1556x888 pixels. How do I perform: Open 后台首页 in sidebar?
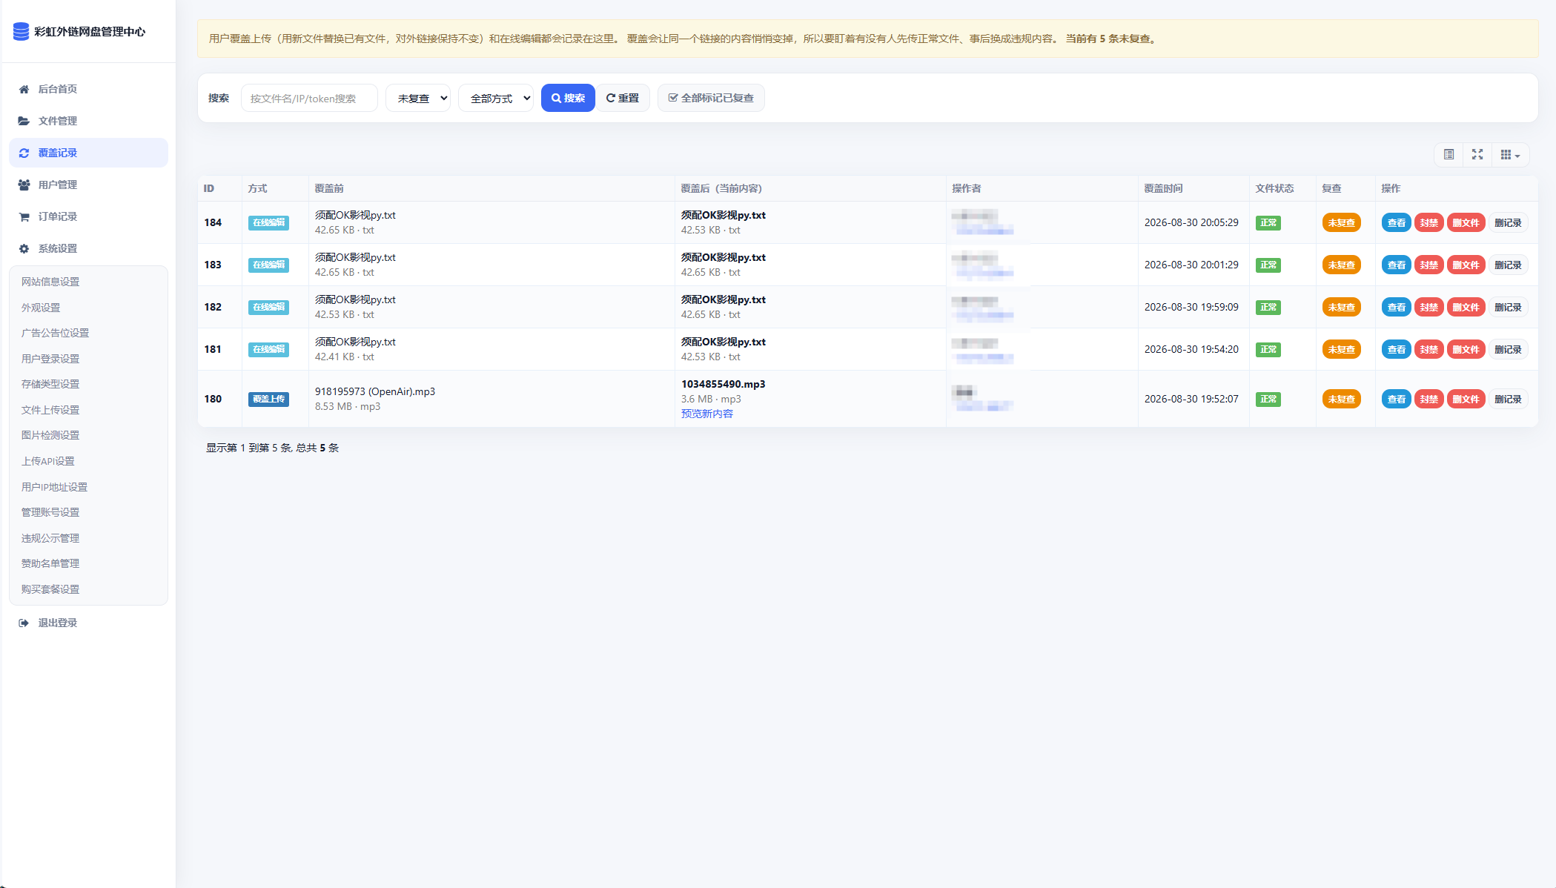click(88, 89)
